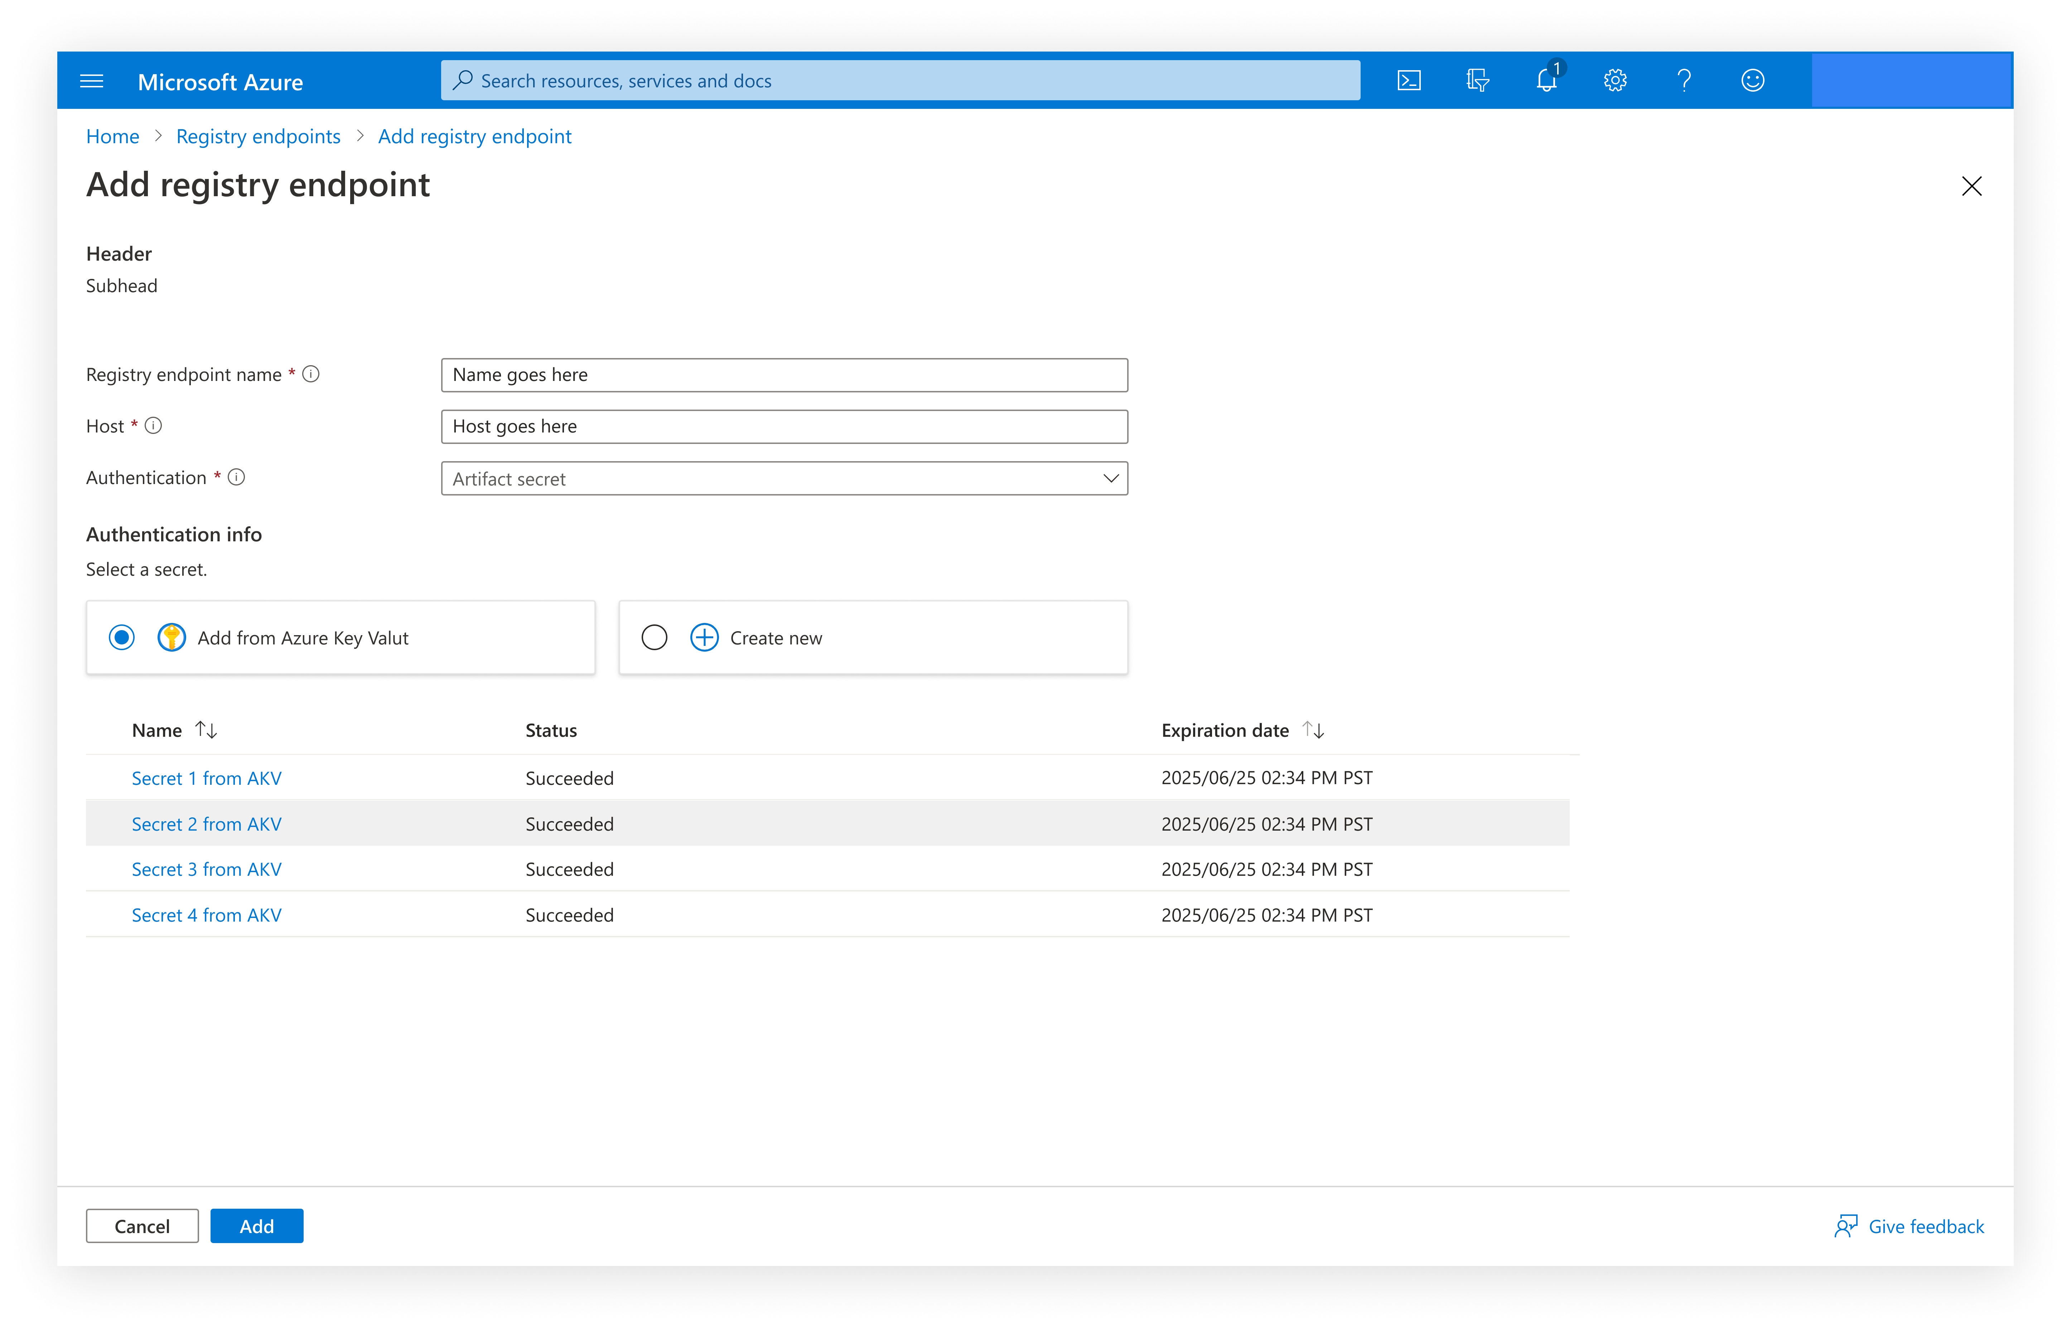Click the Status column header

(551, 730)
